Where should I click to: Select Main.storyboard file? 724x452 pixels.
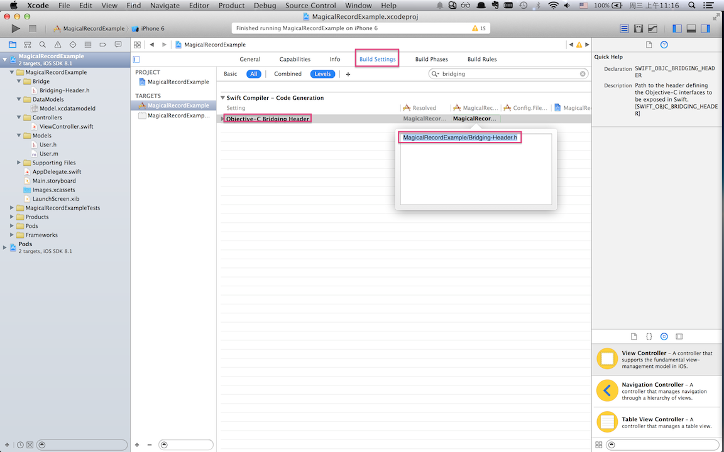click(54, 181)
